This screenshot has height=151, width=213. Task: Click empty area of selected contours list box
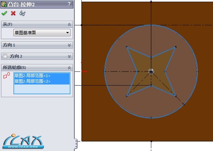pyautogui.click(x=42, y=89)
